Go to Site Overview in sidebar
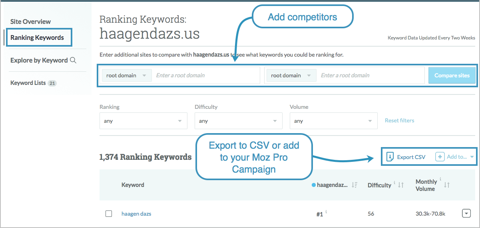This screenshot has height=228, width=480. coord(31,22)
